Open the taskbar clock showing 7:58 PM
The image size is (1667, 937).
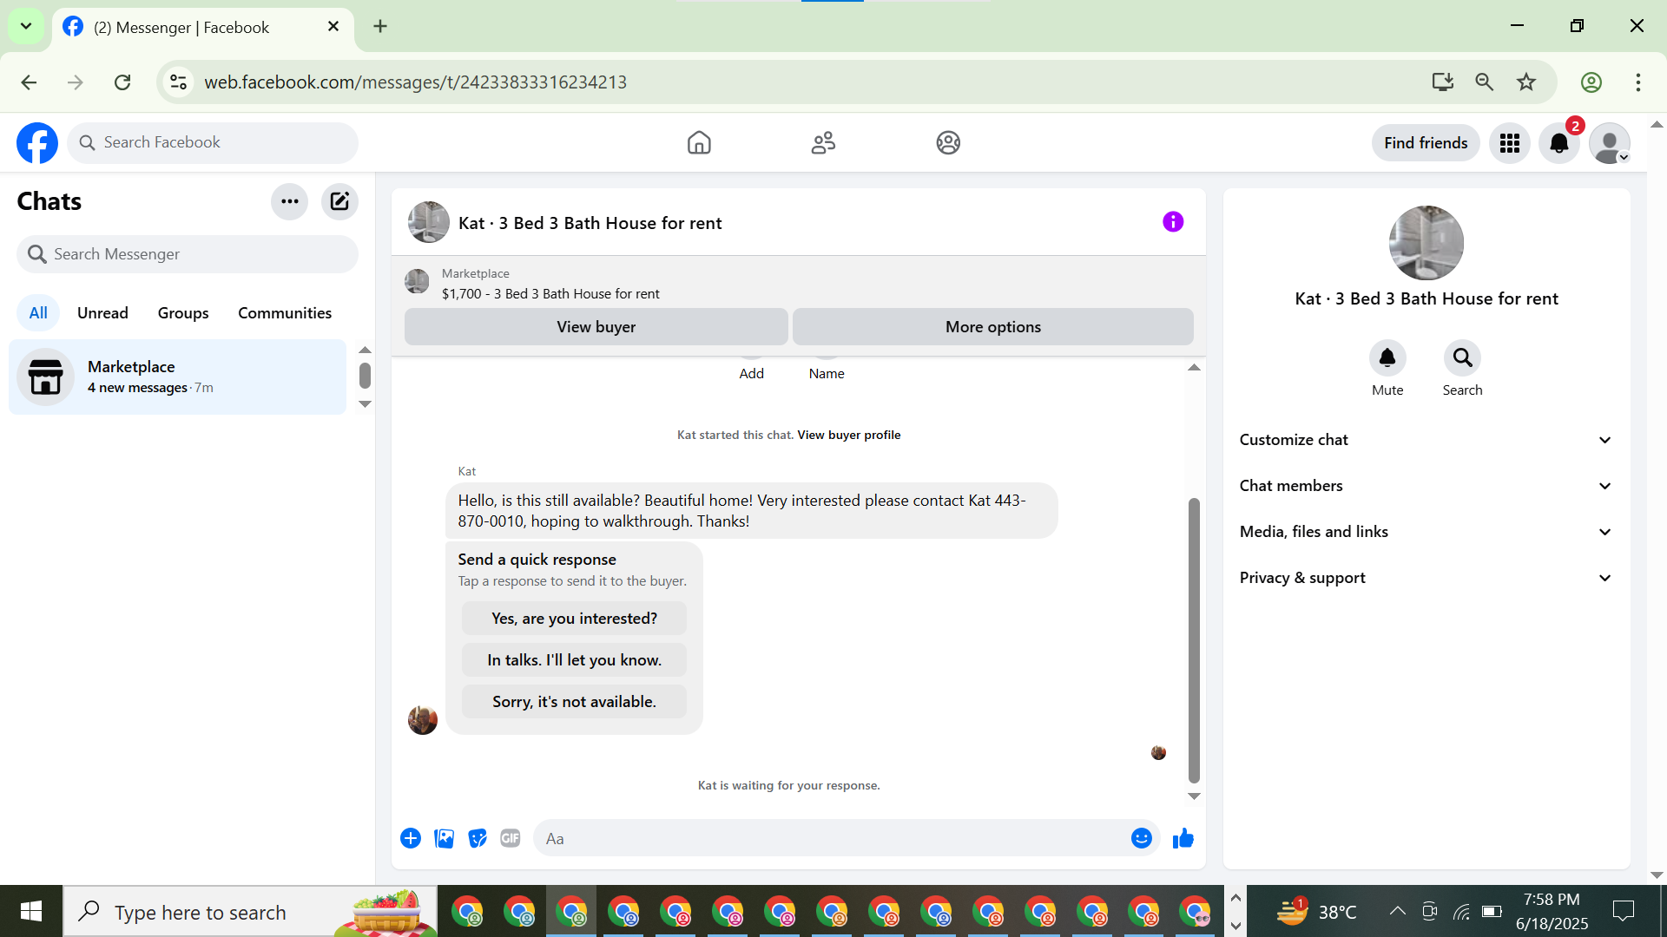point(1552,911)
